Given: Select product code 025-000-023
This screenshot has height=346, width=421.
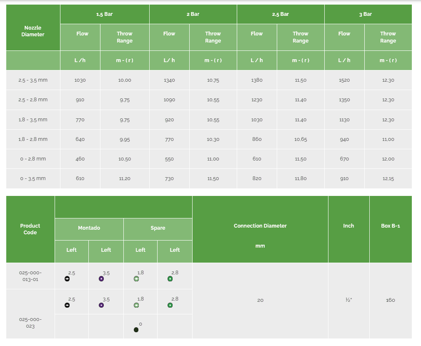Looking at the screenshot, I should click(30, 323).
